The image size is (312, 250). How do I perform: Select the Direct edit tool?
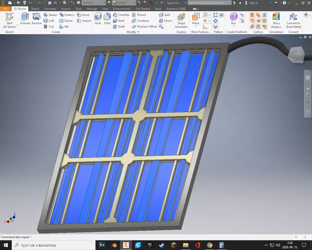(x=165, y=21)
